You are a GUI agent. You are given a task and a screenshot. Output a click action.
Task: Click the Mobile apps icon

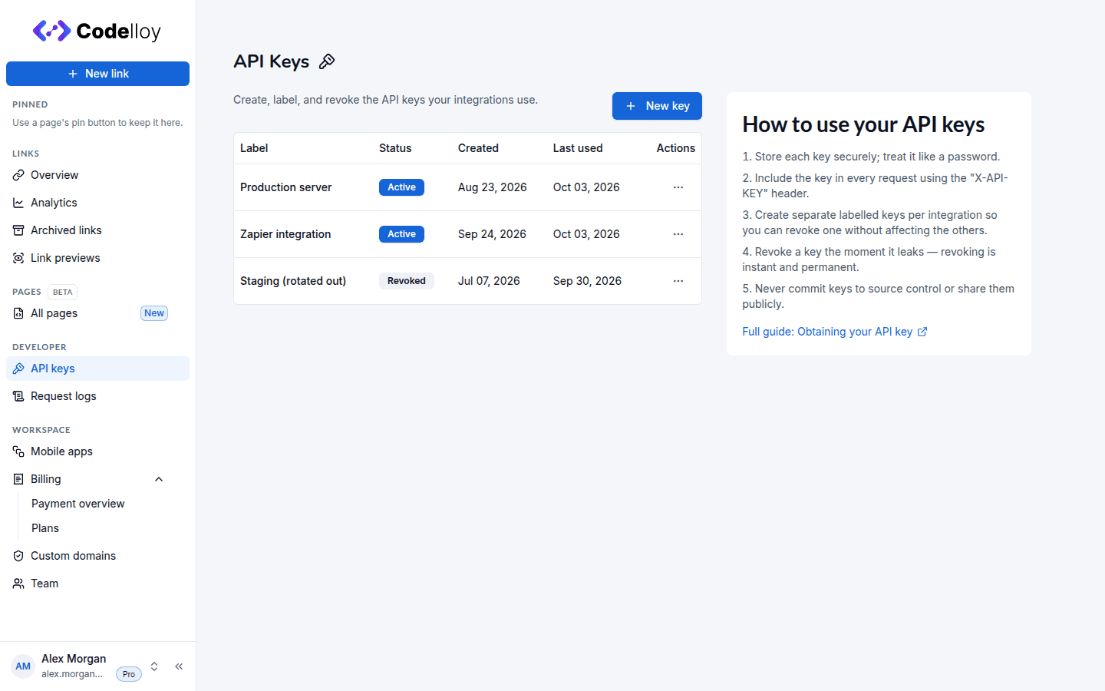(18, 451)
